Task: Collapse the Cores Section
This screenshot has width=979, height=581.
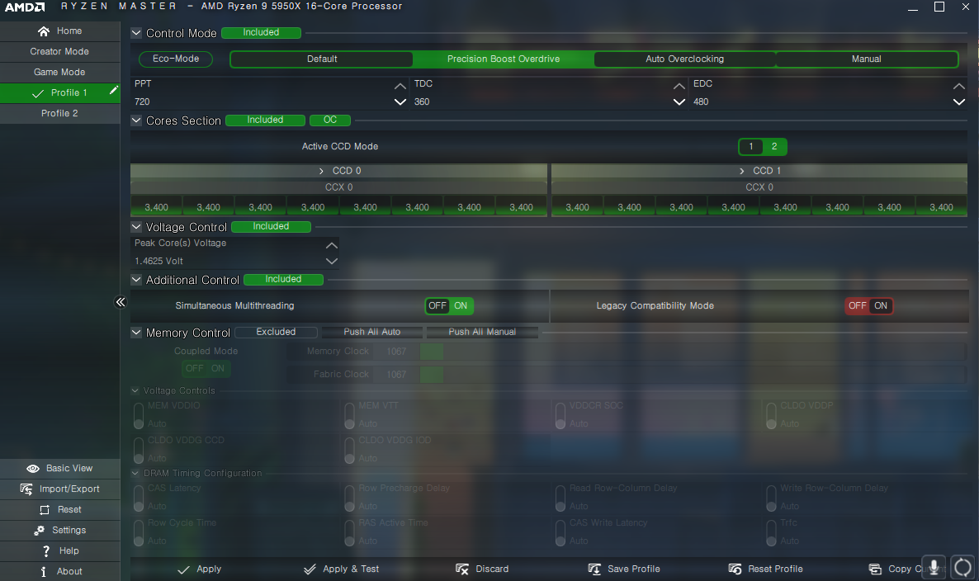Action: click(x=136, y=120)
